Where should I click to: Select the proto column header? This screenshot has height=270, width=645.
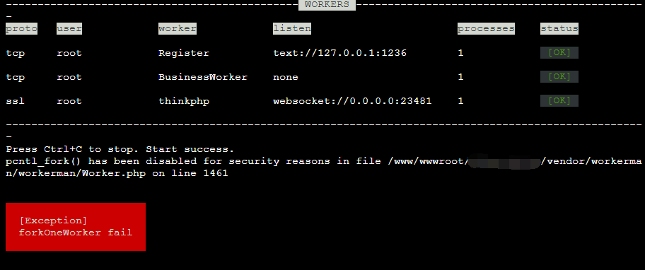pos(21,28)
